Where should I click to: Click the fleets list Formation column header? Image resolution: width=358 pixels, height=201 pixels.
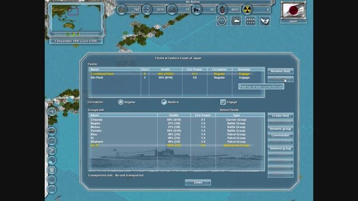219,69
